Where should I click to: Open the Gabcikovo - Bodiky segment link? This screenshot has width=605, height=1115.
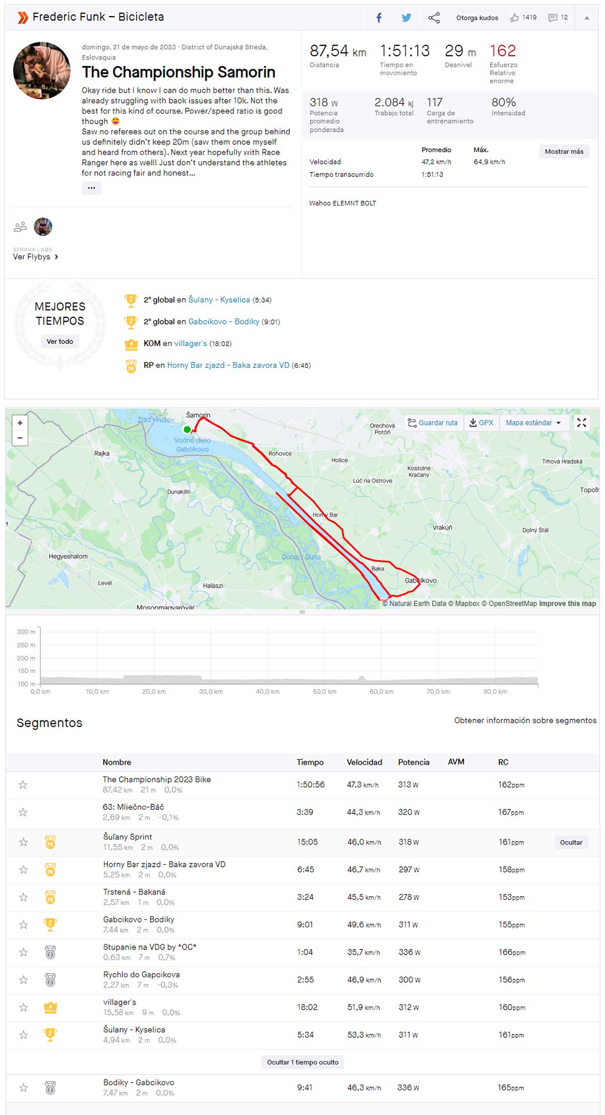click(223, 321)
